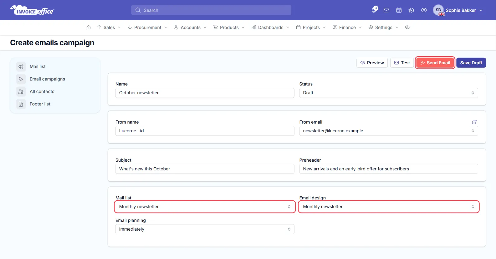Image resolution: width=496 pixels, height=259 pixels.
Task: Click the graduation cap icon
Action: pos(412,10)
